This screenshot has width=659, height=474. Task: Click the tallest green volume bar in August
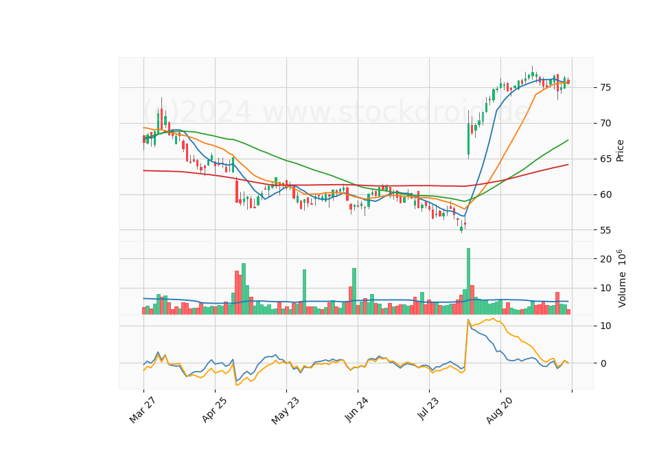pos(468,282)
